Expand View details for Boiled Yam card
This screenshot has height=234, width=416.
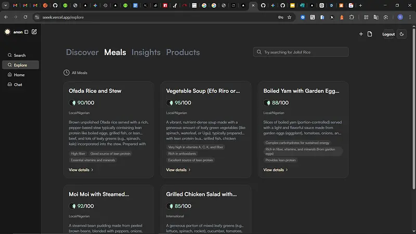coord(275,170)
